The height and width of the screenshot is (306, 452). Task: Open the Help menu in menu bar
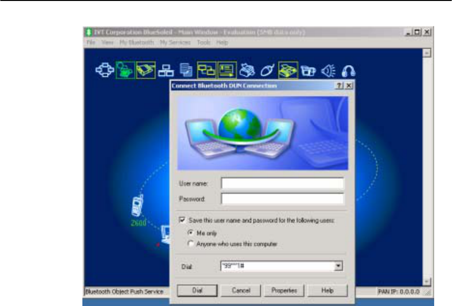click(222, 43)
